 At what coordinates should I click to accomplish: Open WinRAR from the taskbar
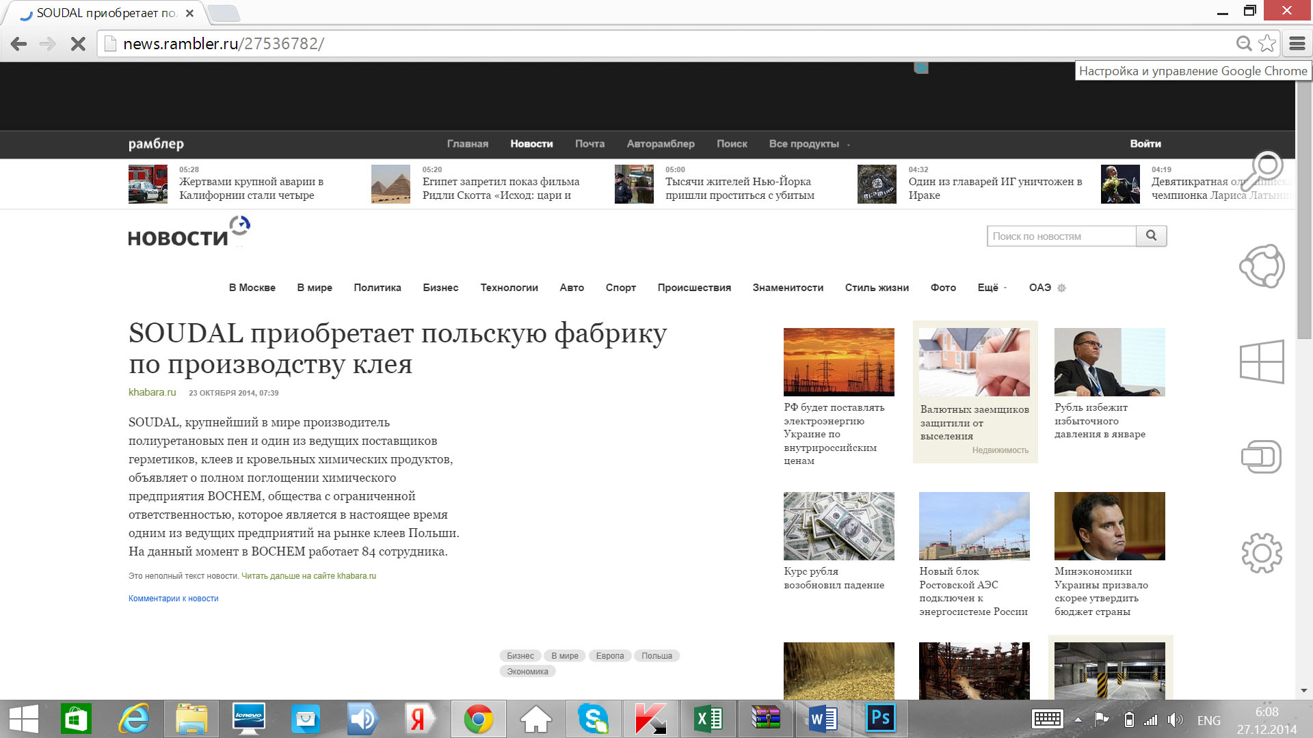click(766, 719)
